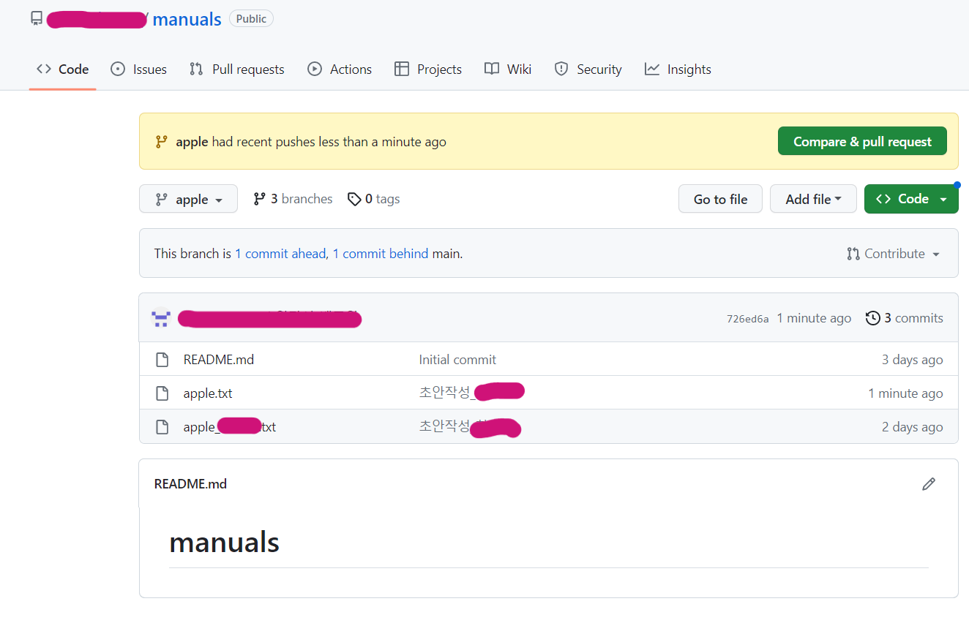Click the '2 days ago' timestamp in the file list
969x623 pixels.
(912, 427)
